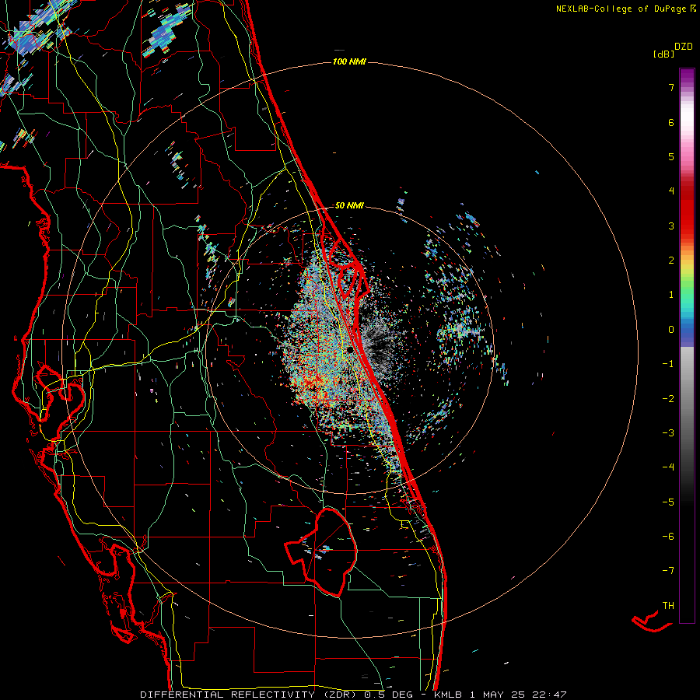Image resolution: width=700 pixels, height=700 pixels.
Task: Click the 6 dB scale value
Action: coord(671,122)
